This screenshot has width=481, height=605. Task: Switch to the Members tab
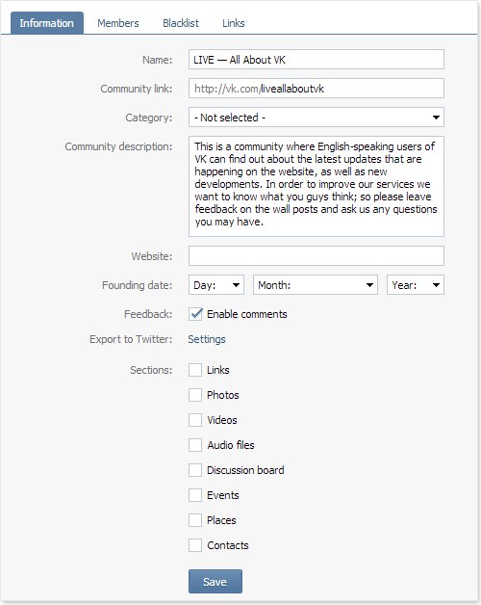(118, 23)
